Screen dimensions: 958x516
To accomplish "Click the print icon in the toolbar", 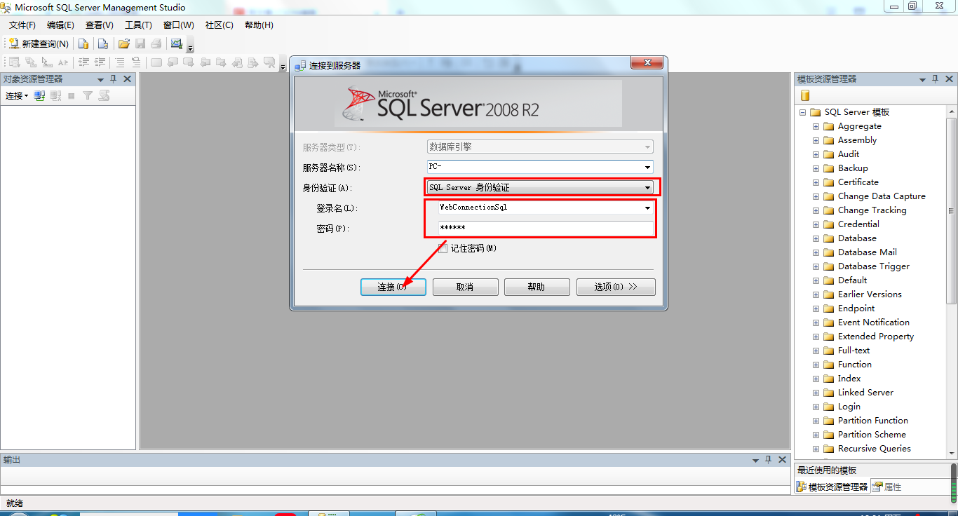I will [x=156, y=43].
